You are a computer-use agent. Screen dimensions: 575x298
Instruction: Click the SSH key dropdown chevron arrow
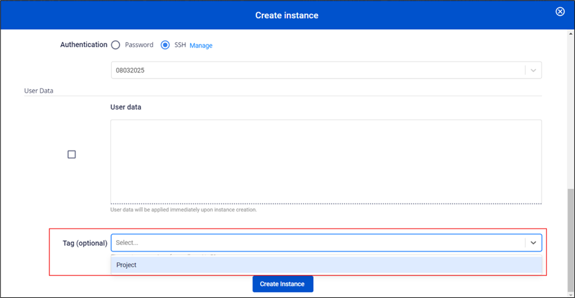(533, 70)
